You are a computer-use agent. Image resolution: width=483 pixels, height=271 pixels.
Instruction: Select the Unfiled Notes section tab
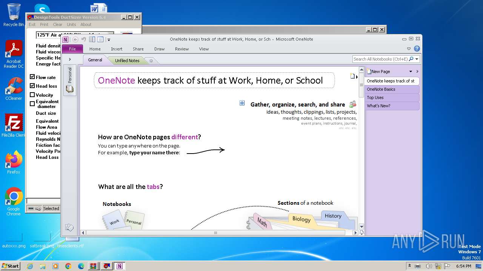point(127,61)
